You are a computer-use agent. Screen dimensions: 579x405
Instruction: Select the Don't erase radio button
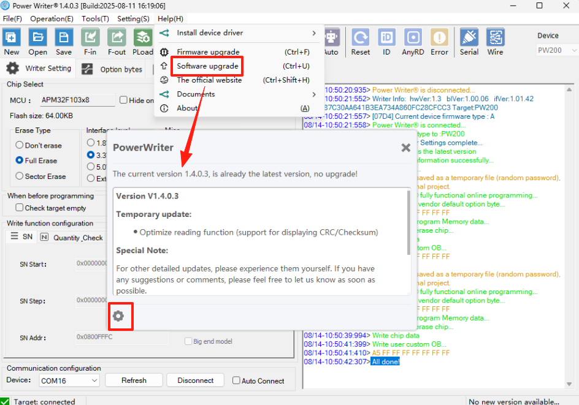pos(20,145)
